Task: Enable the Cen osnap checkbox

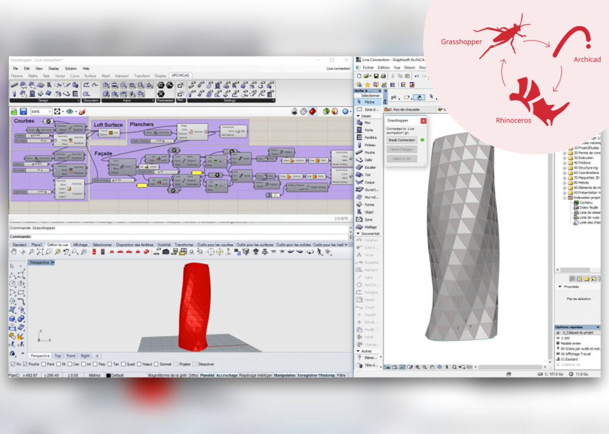Action: 70,364
